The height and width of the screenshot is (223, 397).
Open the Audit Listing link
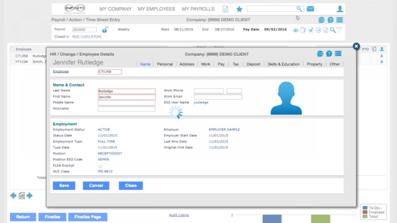click(x=179, y=215)
